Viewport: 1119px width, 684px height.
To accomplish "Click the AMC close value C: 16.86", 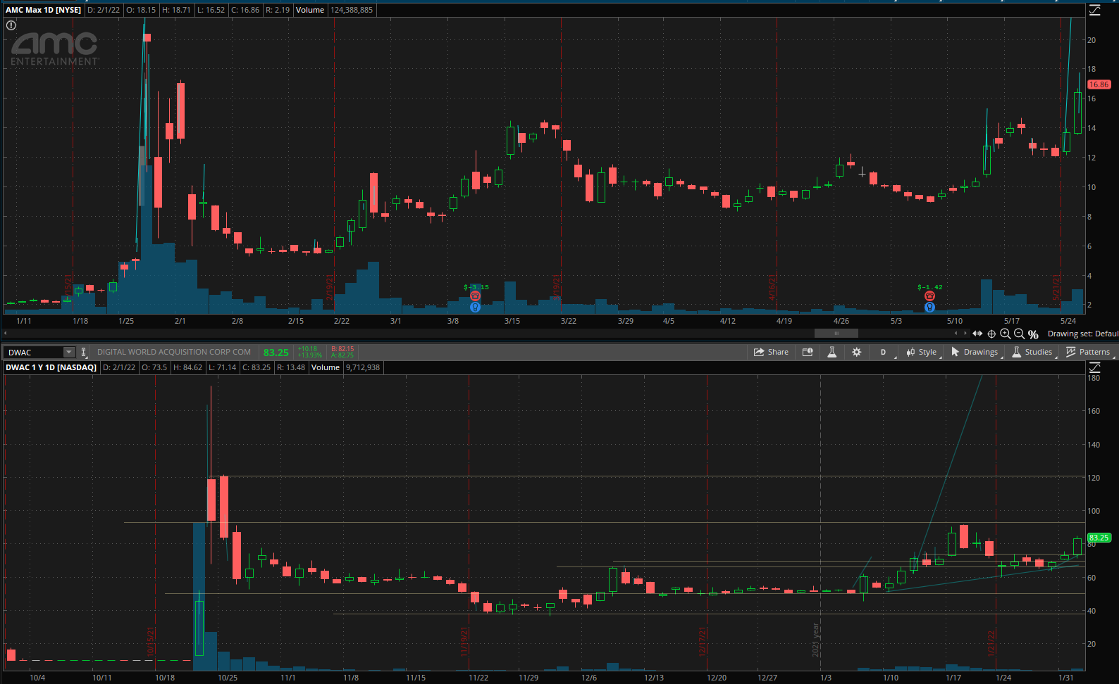I will pos(245,10).
